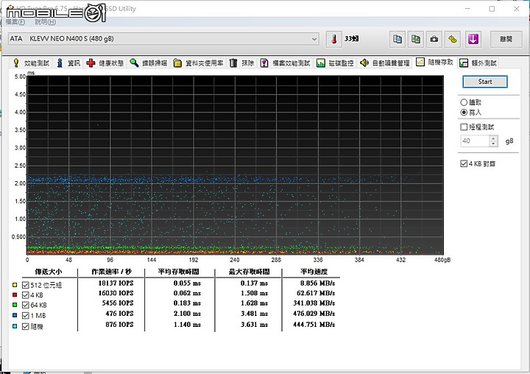
Task: Uncheck the 64 KB checkbox
Action: click(25, 305)
